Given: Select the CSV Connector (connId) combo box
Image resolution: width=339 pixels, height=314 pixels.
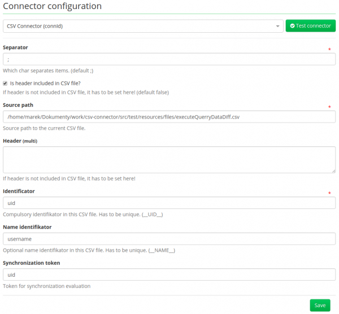Looking at the screenshot, I should pos(143,26).
